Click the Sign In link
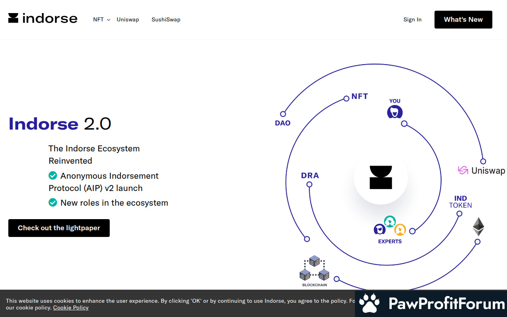This screenshot has height=317, width=507. [412, 19]
